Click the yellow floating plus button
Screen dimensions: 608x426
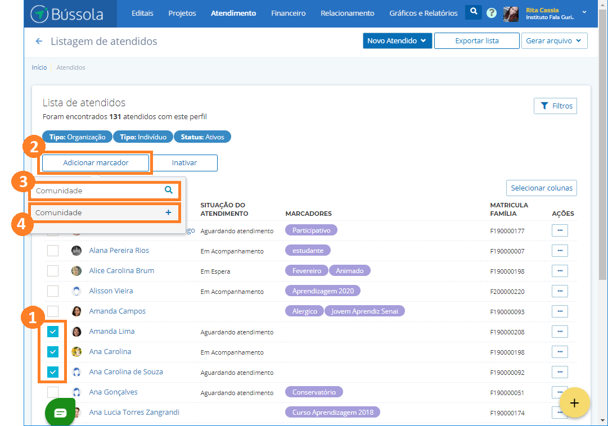(x=574, y=403)
